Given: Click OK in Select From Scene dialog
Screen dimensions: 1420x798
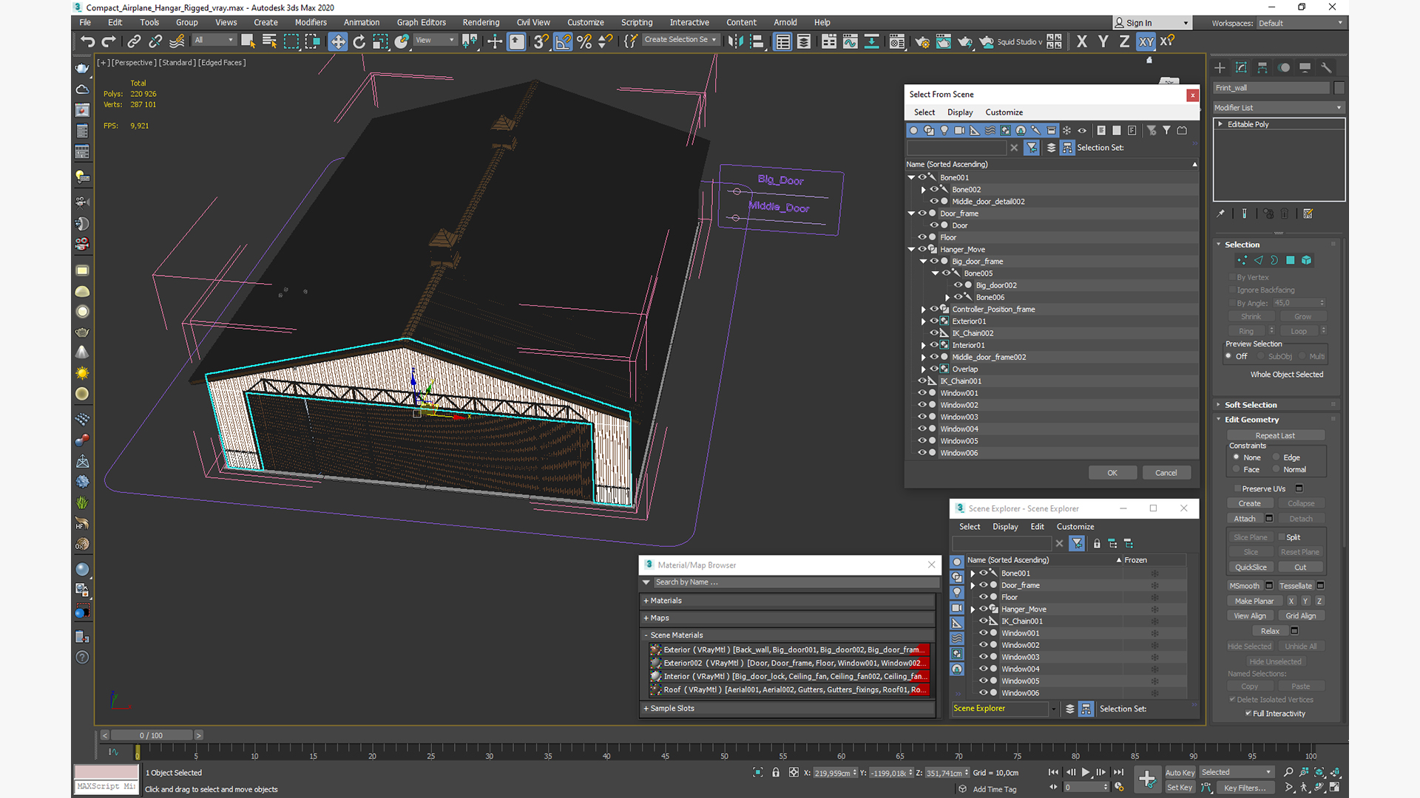Looking at the screenshot, I should pos(1112,473).
